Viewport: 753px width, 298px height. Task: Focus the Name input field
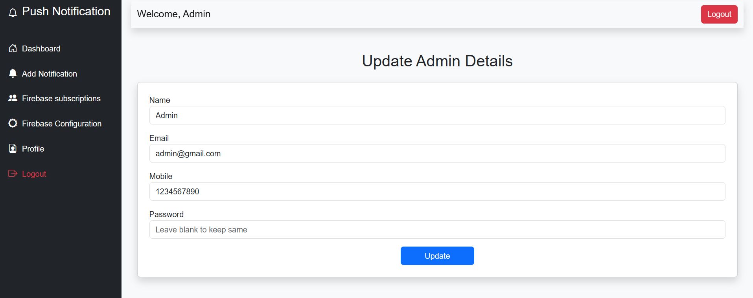click(437, 115)
